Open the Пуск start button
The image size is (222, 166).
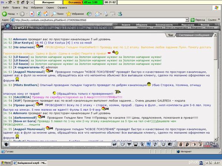click(x=6, y=163)
